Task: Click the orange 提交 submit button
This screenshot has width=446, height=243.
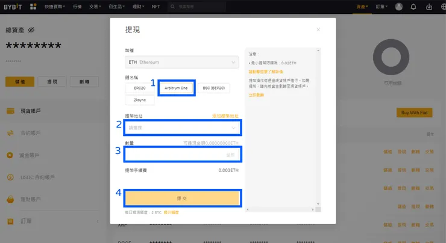Action: pyautogui.click(x=183, y=198)
